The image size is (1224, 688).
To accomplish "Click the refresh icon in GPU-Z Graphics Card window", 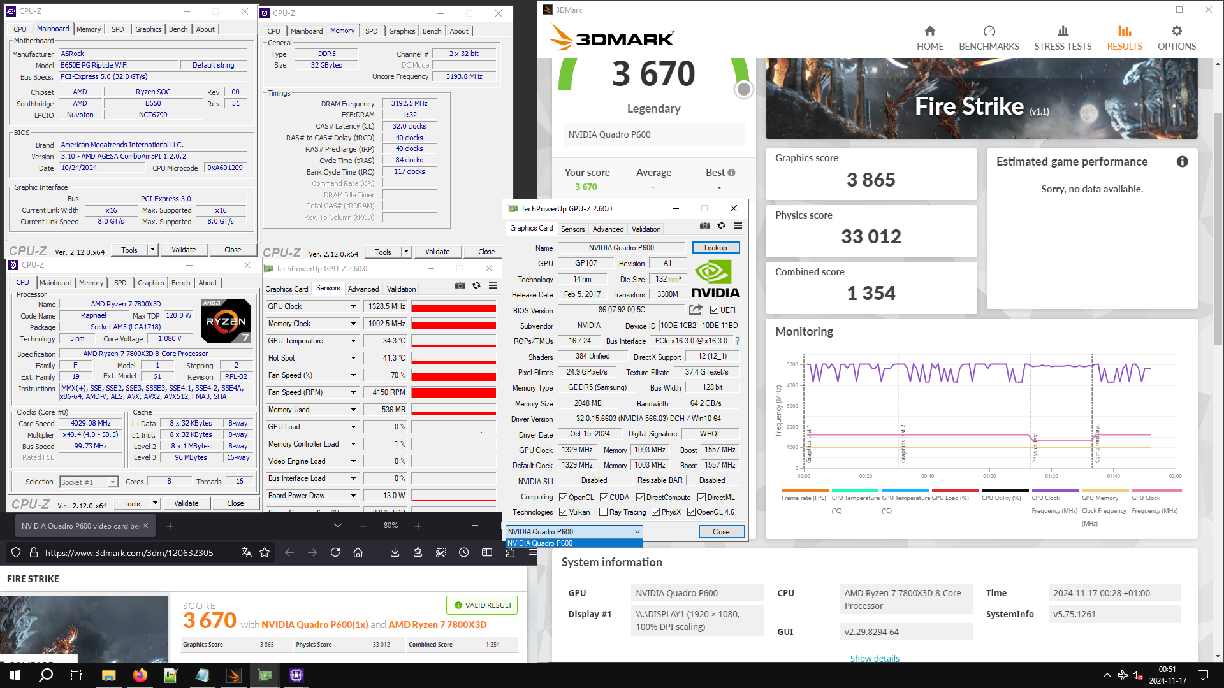I will point(721,226).
